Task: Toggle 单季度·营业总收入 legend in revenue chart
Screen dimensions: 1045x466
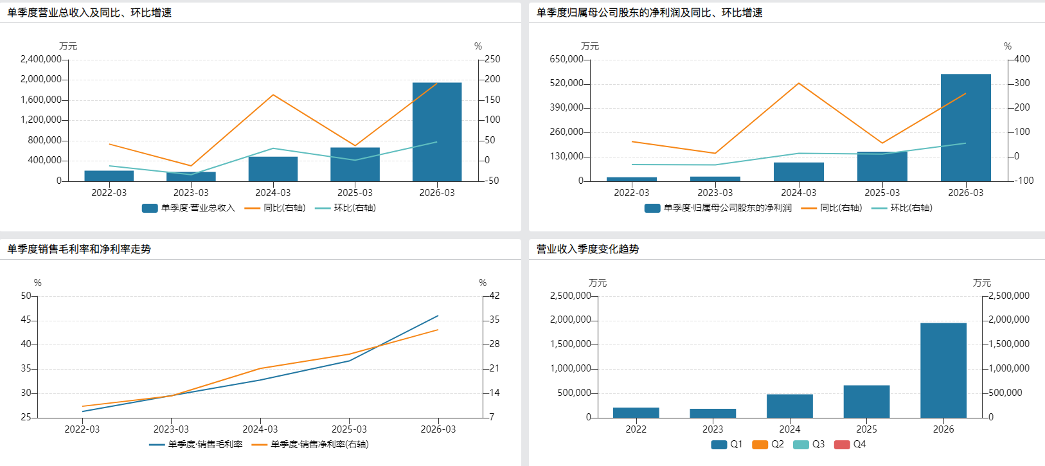Action: [x=189, y=208]
